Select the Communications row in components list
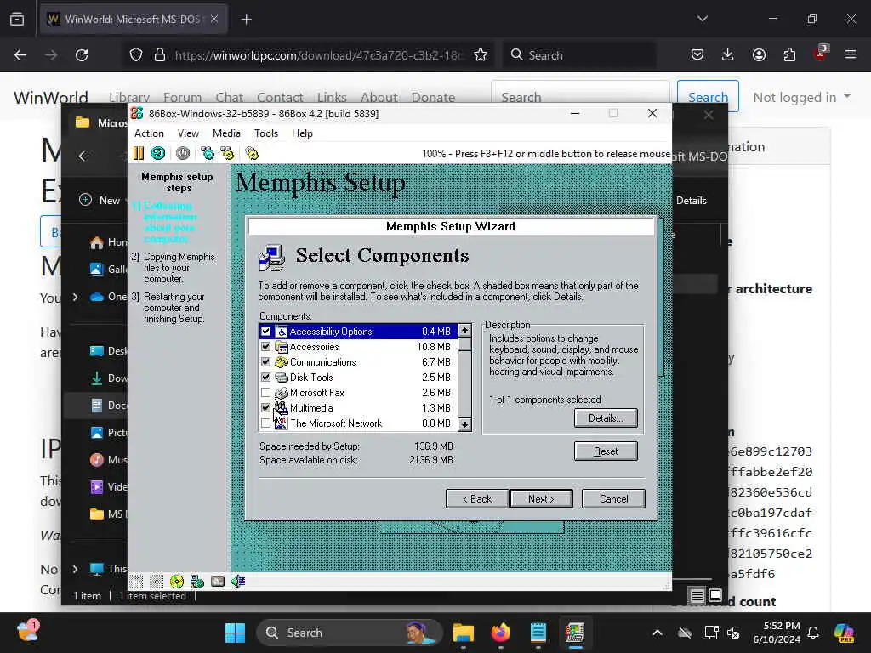Screen dimensions: 871x653 tap(358, 362)
